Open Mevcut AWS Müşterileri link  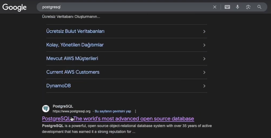click(x=72, y=58)
